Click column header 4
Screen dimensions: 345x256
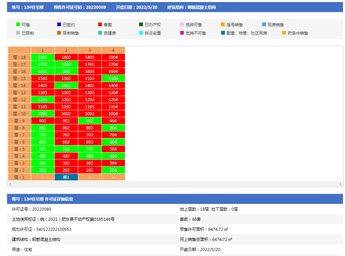pyautogui.click(x=113, y=50)
